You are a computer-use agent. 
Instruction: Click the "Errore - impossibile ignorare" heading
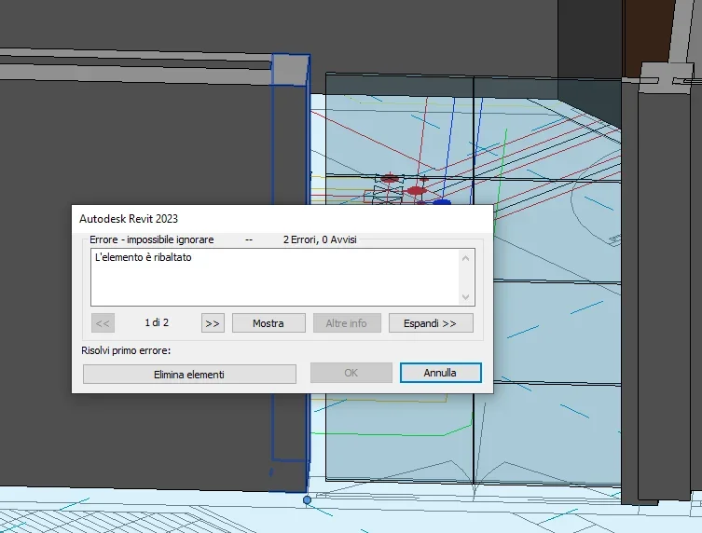pyautogui.click(x=152, y=239)
